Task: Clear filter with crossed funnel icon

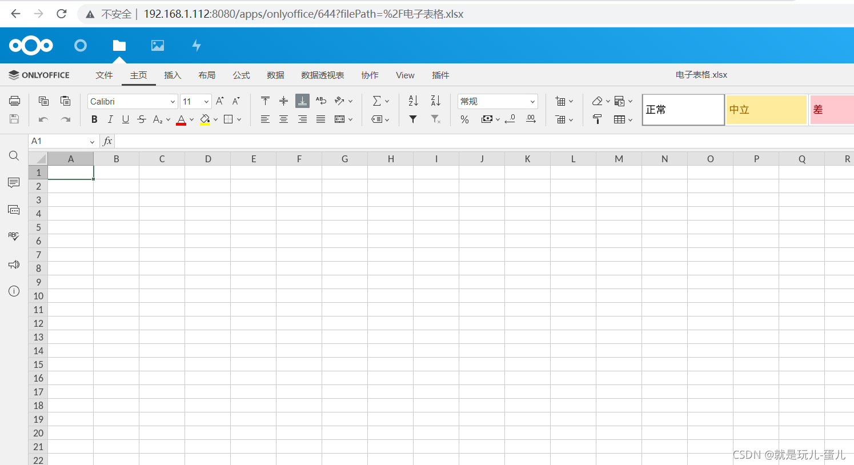Action: (436, 119)
